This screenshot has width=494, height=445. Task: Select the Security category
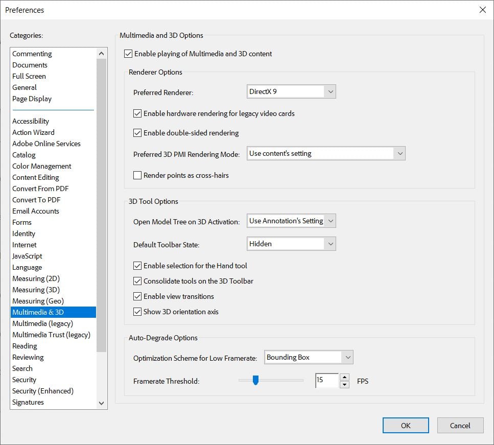click(x=24, y=380)
